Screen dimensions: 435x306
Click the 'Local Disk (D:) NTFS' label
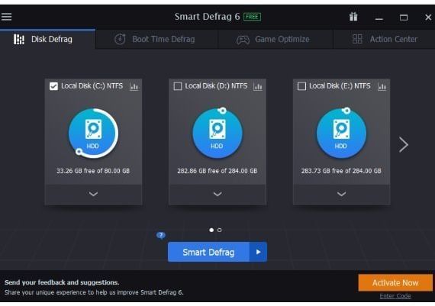click(217, 86)
